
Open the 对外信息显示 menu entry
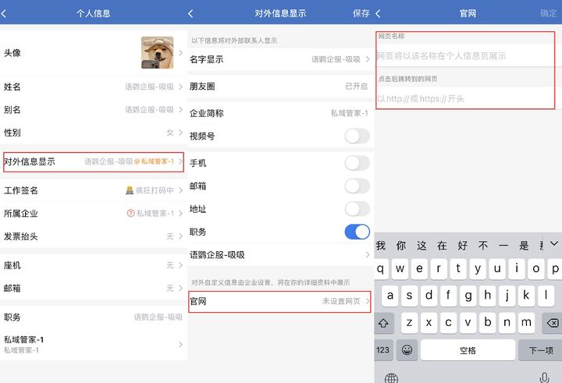tap(93, 161)
